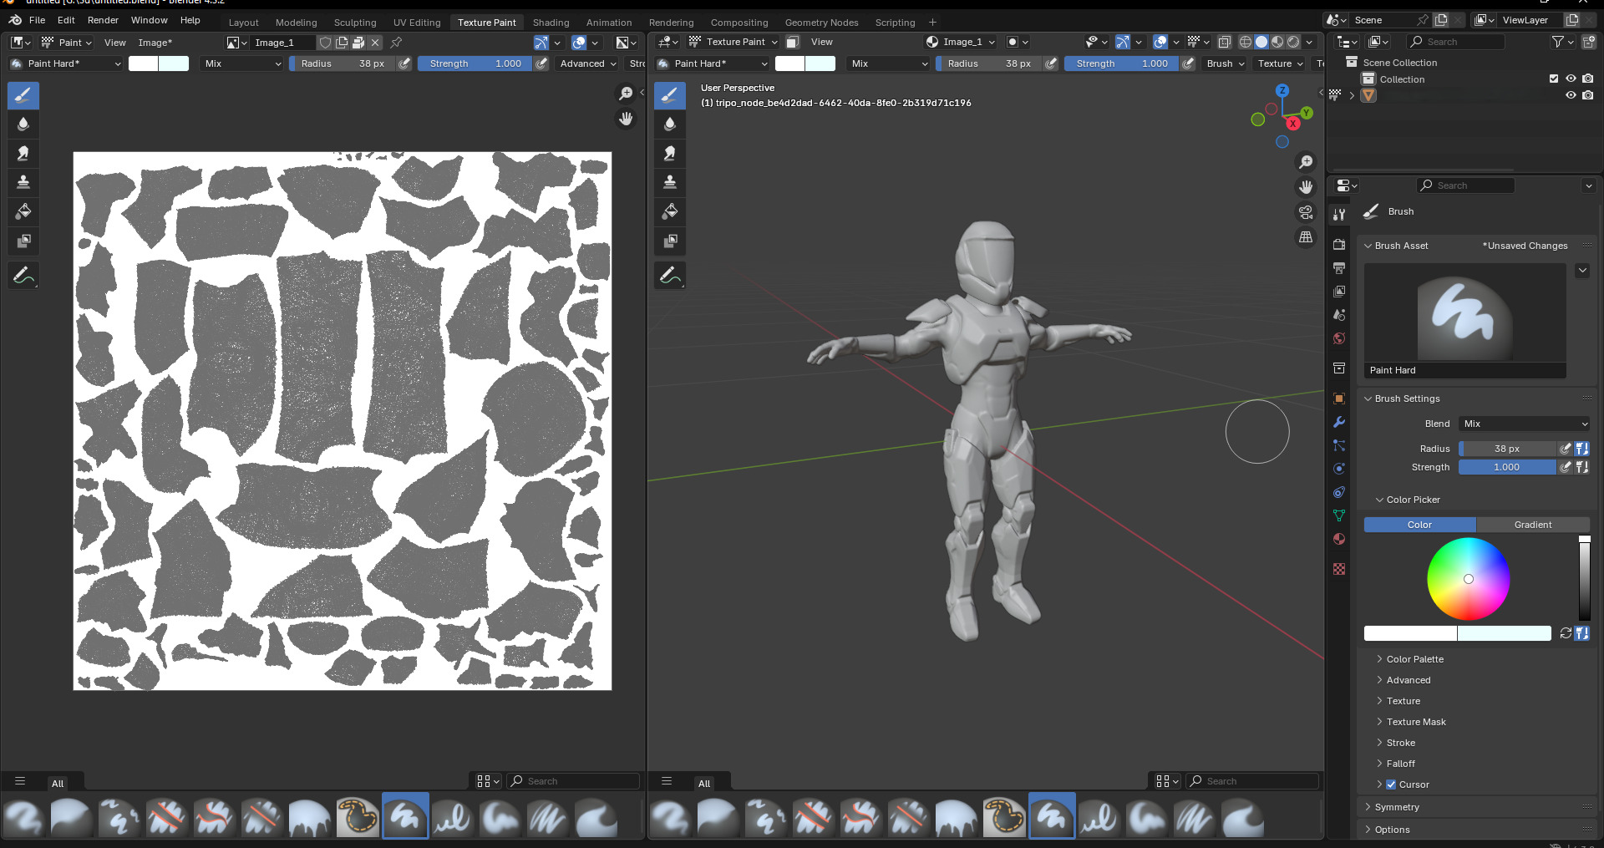The height and width of the screenshot is (848, 1604).
Task: Open the Render menu
Action: coord(103,20)
